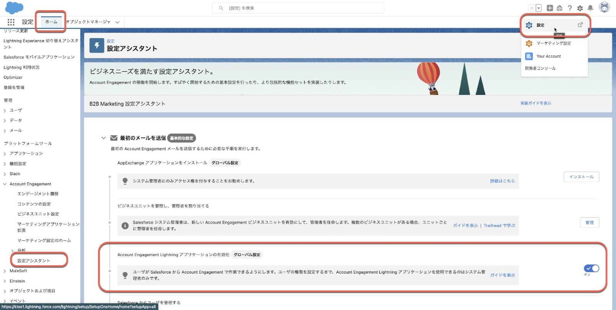Open マーケティング設定のホーム in sidebar

click(x=44, y=240)
